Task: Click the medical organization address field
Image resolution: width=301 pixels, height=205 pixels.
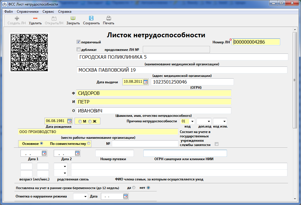Action: (x=182, y=70)
